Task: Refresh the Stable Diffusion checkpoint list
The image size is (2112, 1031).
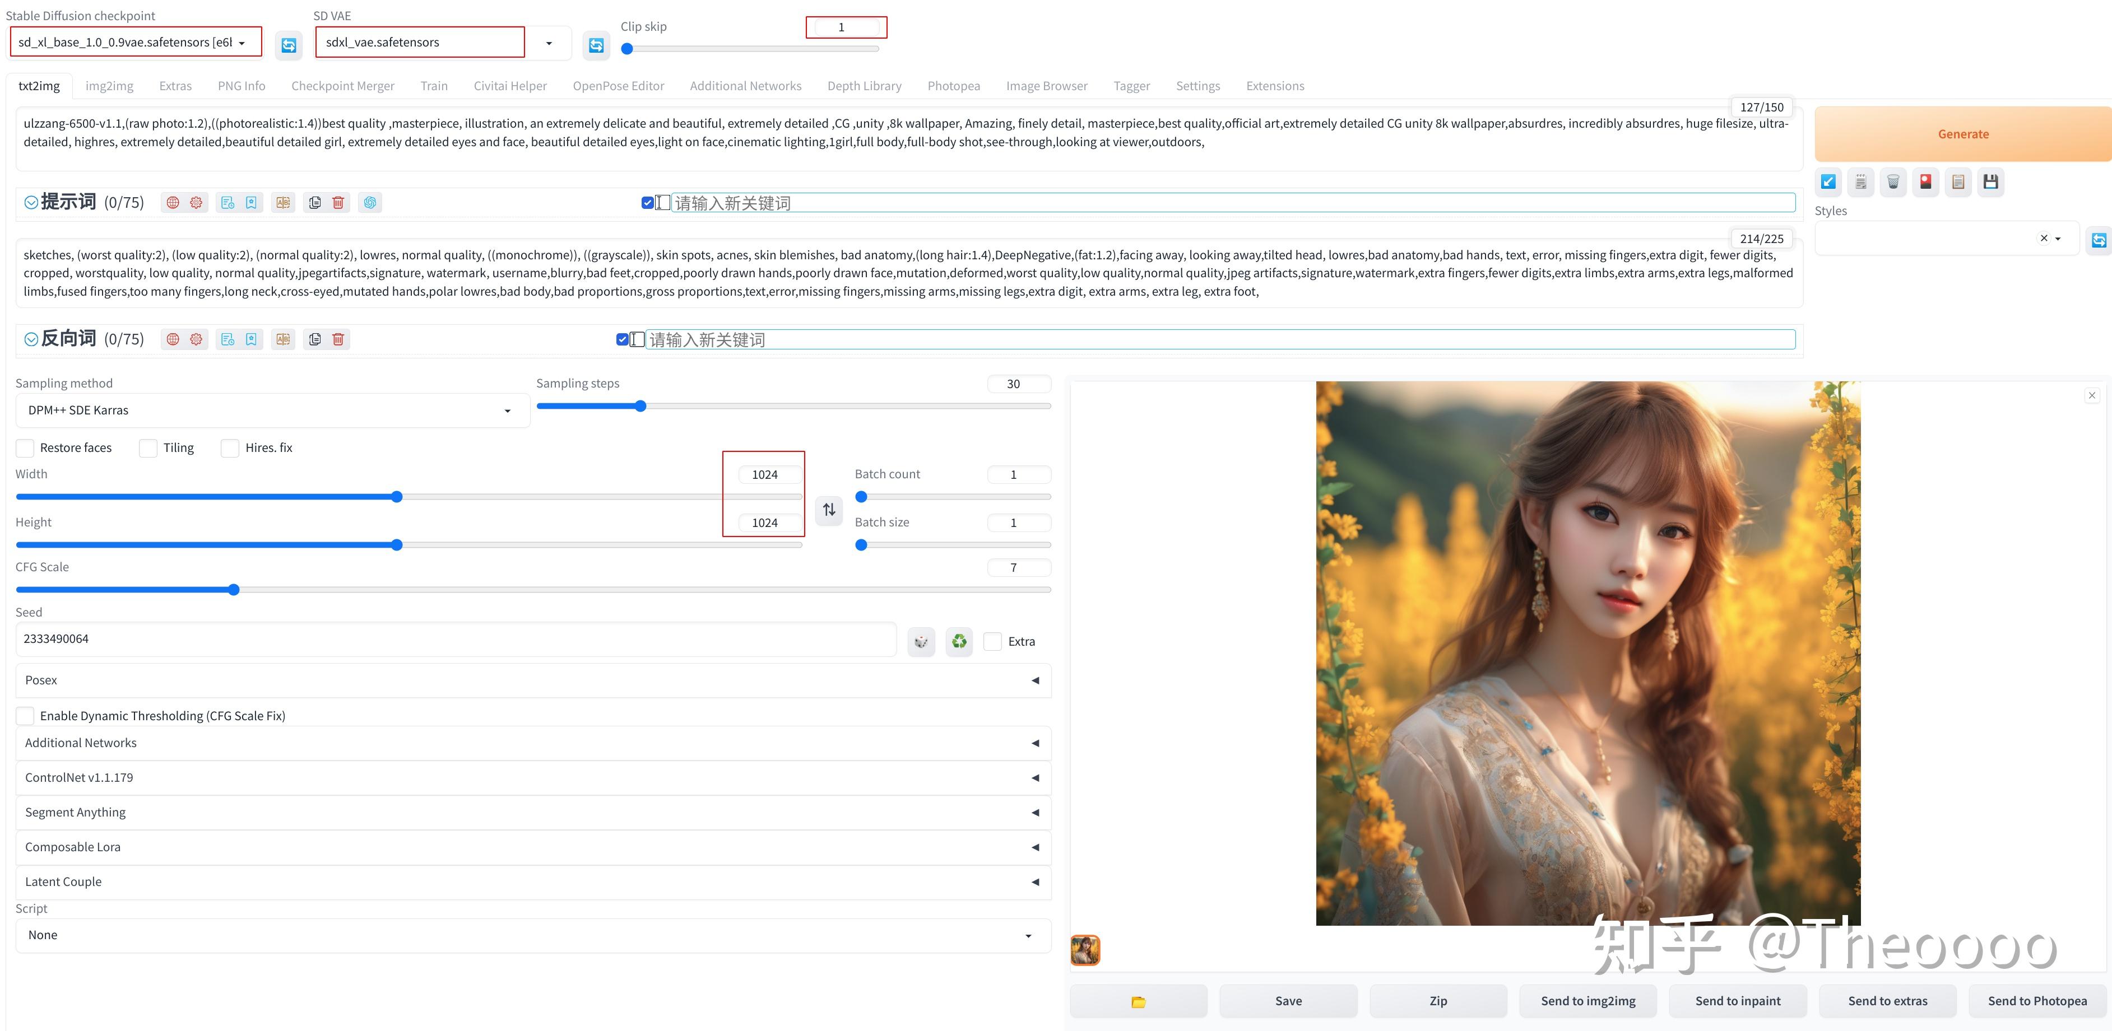Action: (x=289, y=45)
